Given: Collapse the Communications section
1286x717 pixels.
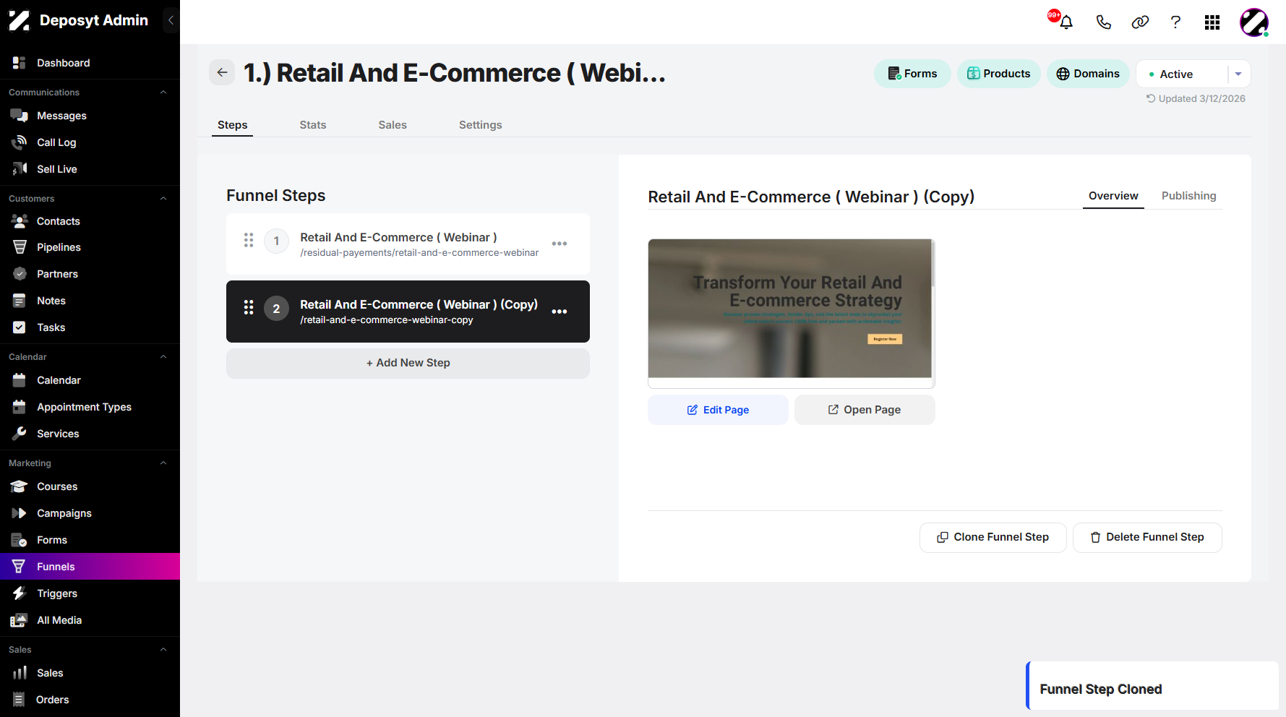Looking at the screenshot, I should (163, 93).
